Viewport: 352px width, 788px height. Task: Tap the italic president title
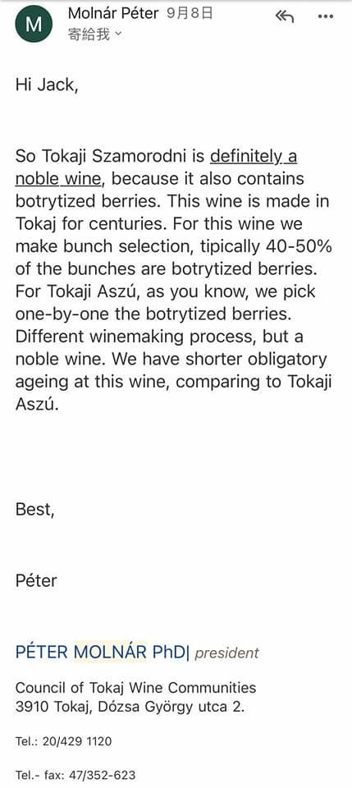tap(226, 653)
